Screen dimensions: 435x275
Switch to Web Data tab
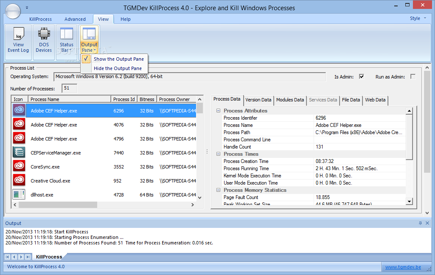coord(375,100)
